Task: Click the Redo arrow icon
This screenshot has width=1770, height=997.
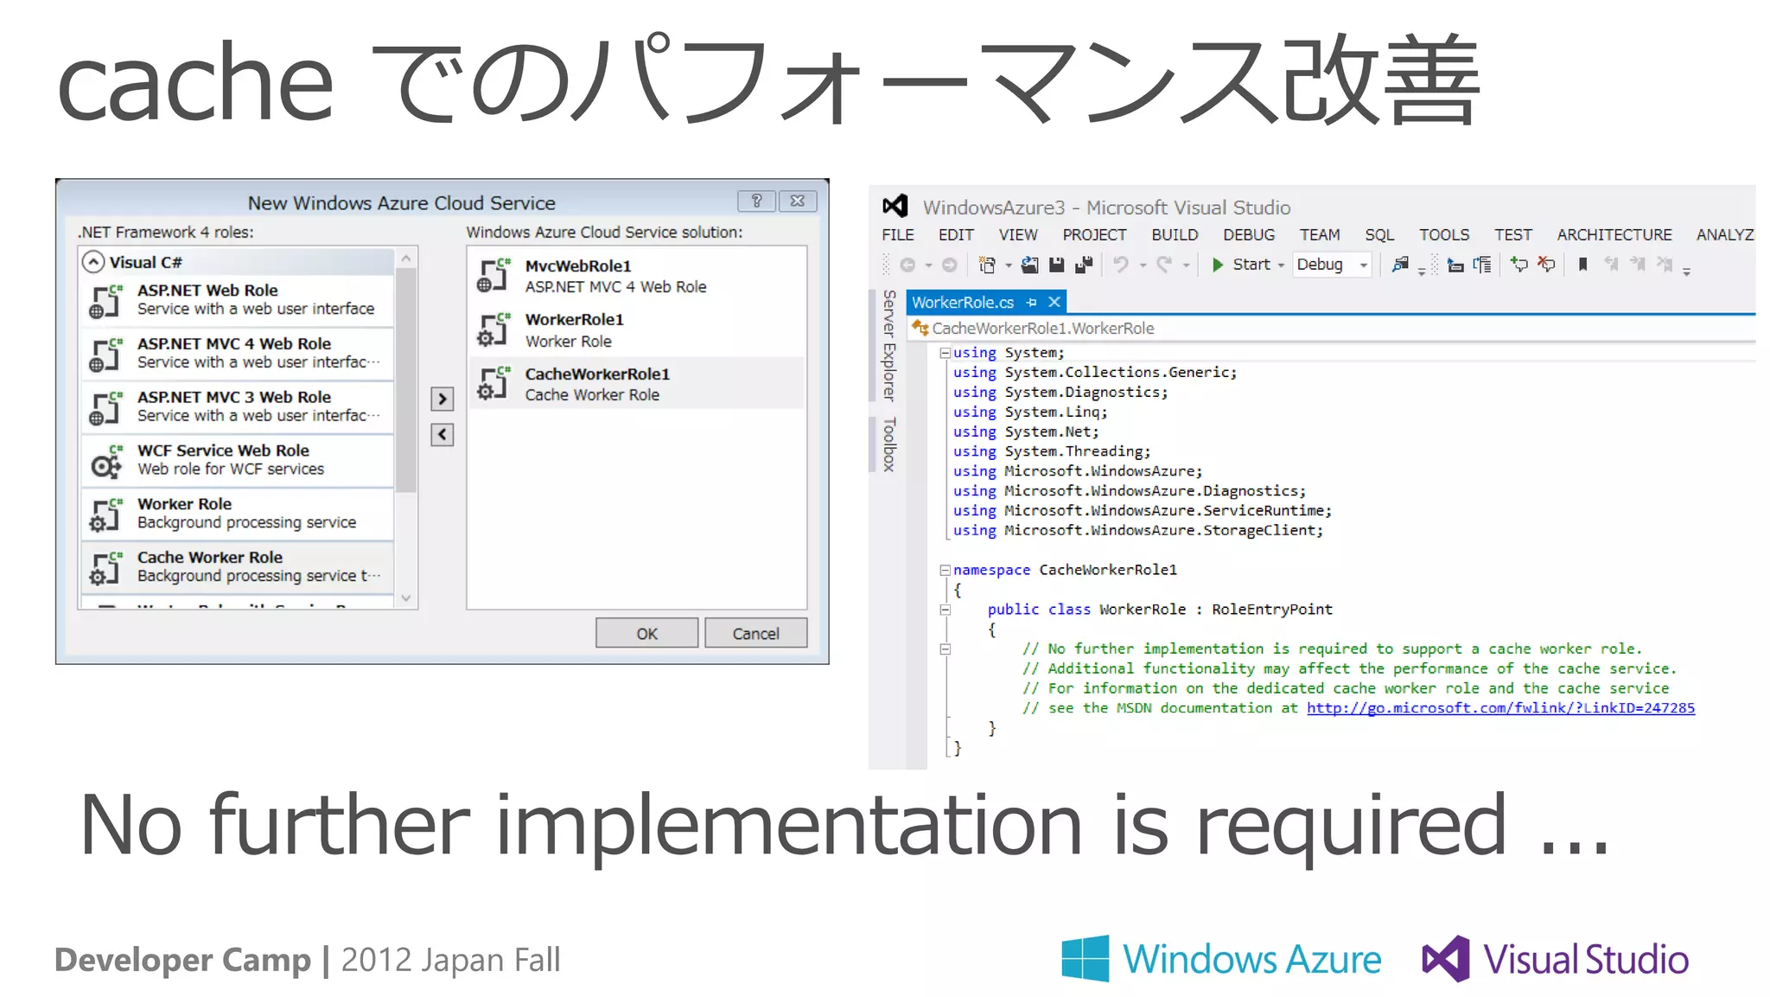Action: [1164, 265]
